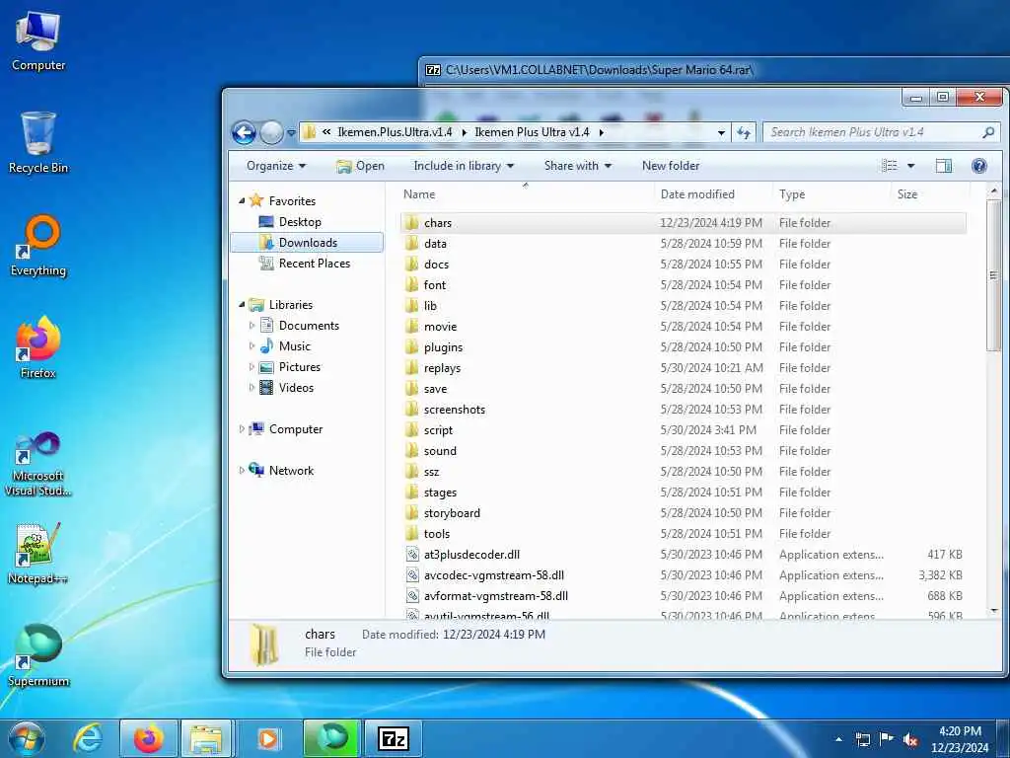Viewport: 1010px width, 758px height.
Task: Select Downloads under Favorites
Action: (308, 243)
